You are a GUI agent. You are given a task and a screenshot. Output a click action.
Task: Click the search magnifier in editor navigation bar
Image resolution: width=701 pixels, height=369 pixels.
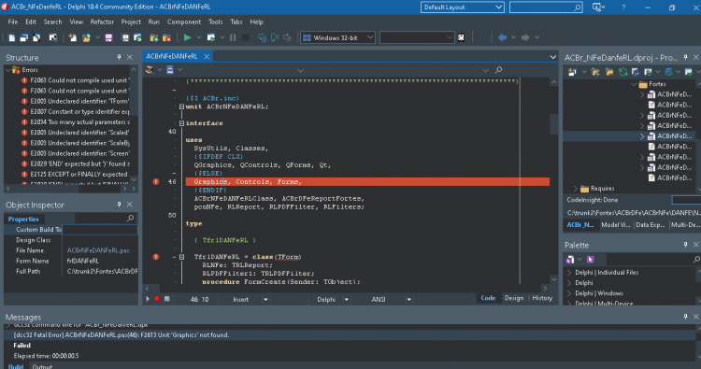[x=498, y=70]
